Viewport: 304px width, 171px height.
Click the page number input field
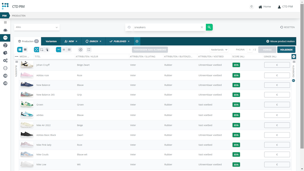pyautogui.click(x=250, y=49)
